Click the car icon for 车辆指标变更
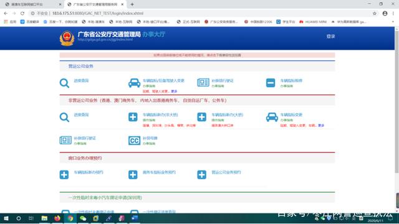The image size is (399, 224). coord(272,117)
